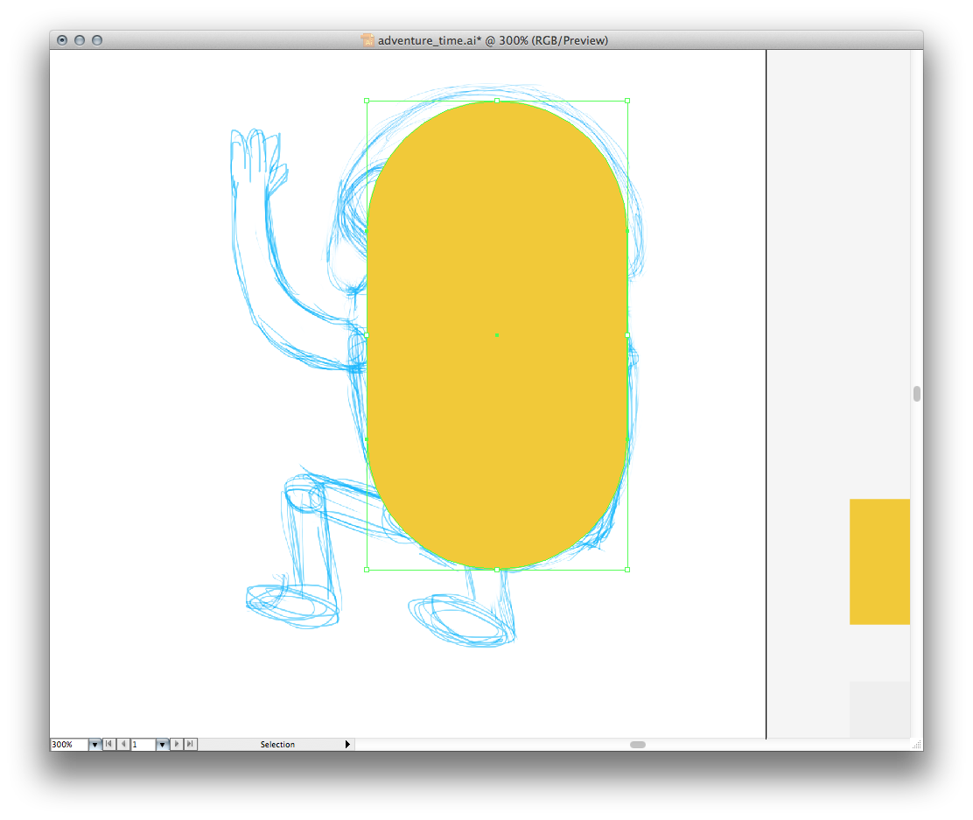Go to the first artboard
Viewport: 973px width, 820px height.
click(109, 744)
